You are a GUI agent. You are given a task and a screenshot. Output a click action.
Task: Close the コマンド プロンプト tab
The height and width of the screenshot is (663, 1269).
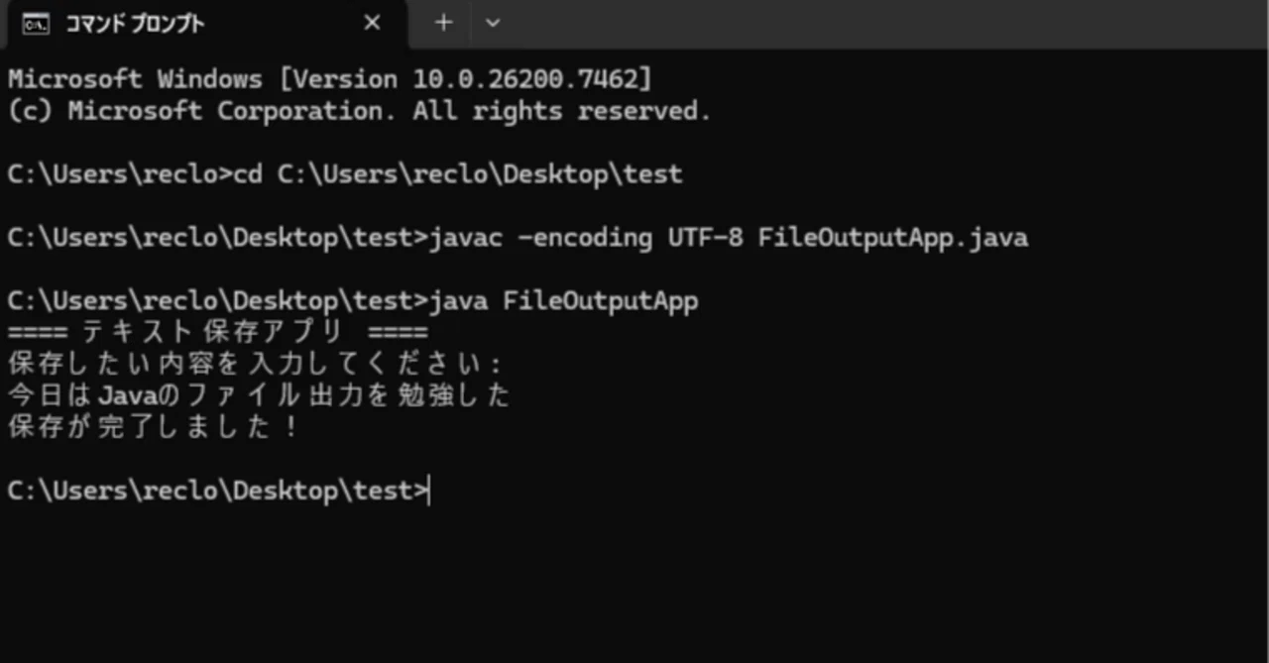click(x=372, y=23)
